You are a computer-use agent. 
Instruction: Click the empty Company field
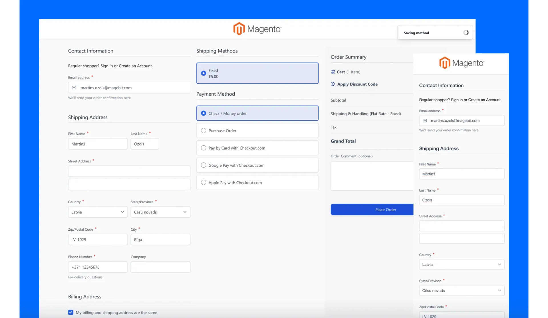coord(160,267)
